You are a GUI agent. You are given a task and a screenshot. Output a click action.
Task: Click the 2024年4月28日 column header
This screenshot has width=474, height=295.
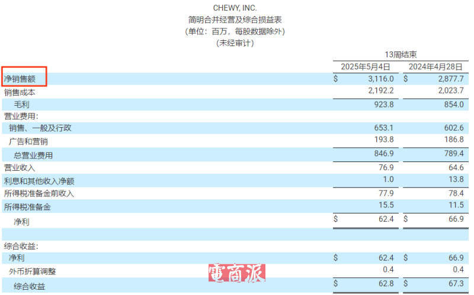click(435, 66)
